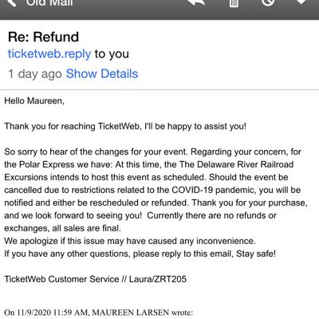319x319 pixels.
Task: Expand message with Show Details
Action: pos(102,73)
